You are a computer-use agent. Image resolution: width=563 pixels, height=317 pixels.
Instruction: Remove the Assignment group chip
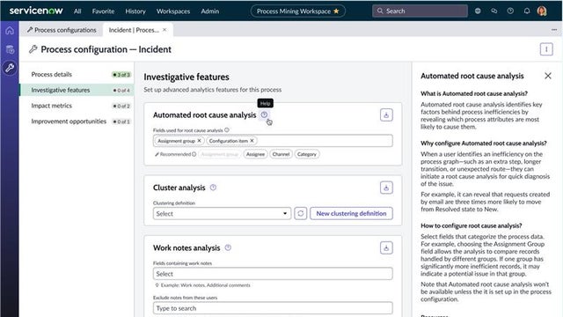coord(200,141)
